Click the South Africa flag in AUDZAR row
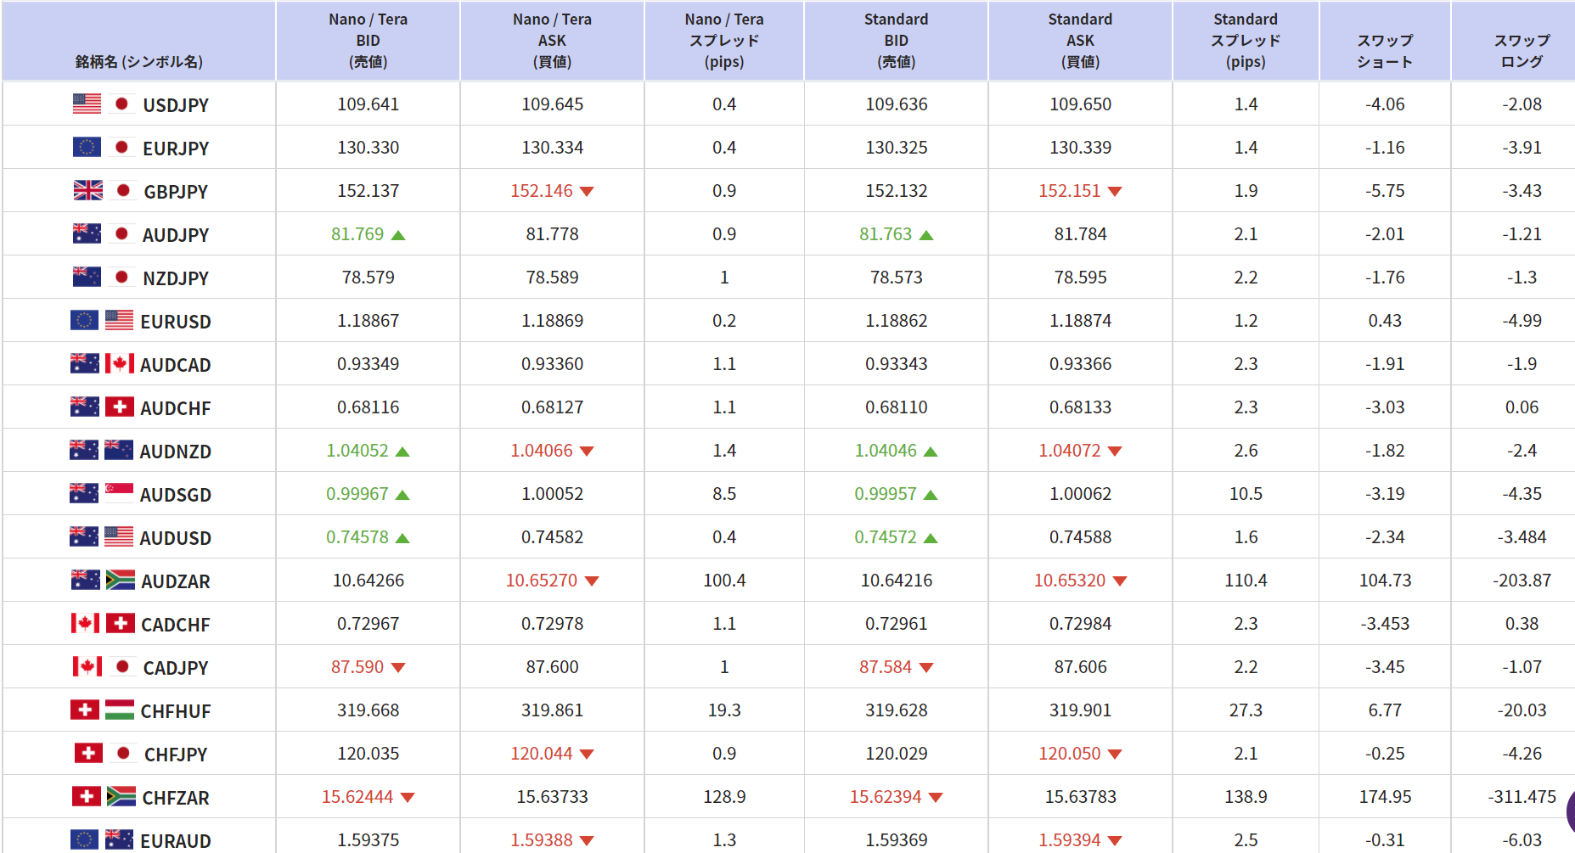1575x853 pixels. click(x=121, y=581)
